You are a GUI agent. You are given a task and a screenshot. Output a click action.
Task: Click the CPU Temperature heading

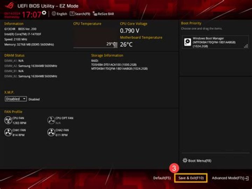(87, 23)
